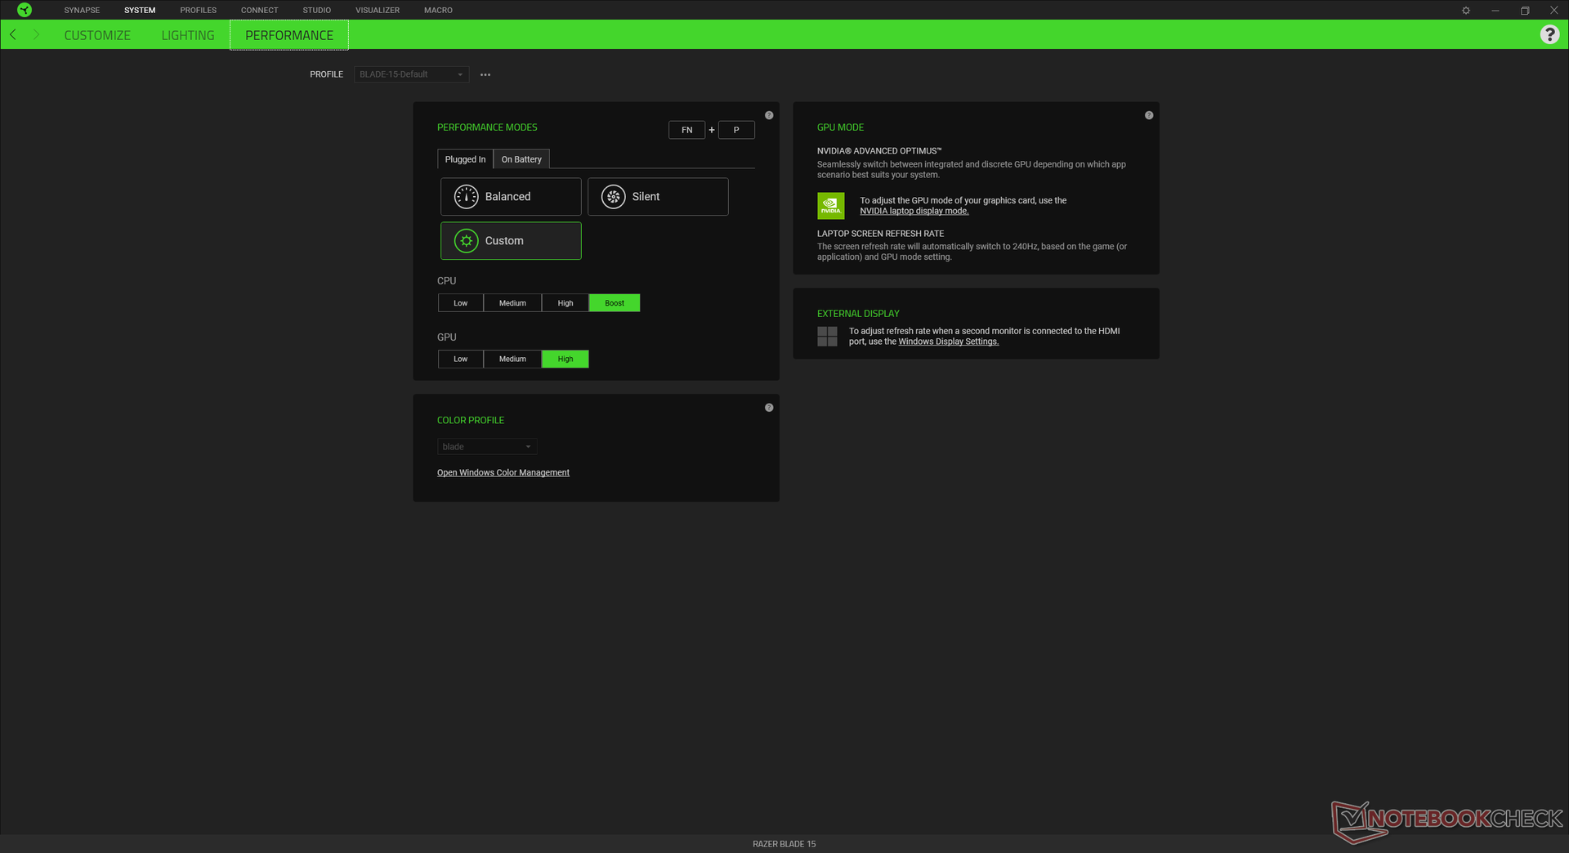Go forward with the right arrow
This screenshot has height=853, width=1569.
tap(36, 34)
